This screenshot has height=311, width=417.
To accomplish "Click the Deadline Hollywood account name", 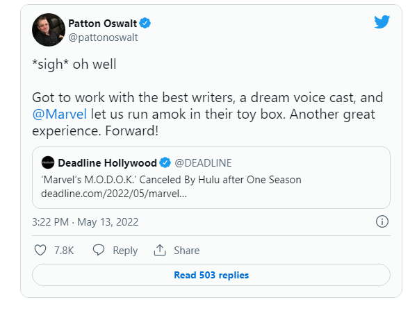I will point(107,163).
